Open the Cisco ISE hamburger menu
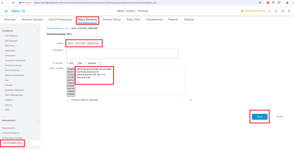Viewport: 294px width, 149px height. tap(6, 11)
